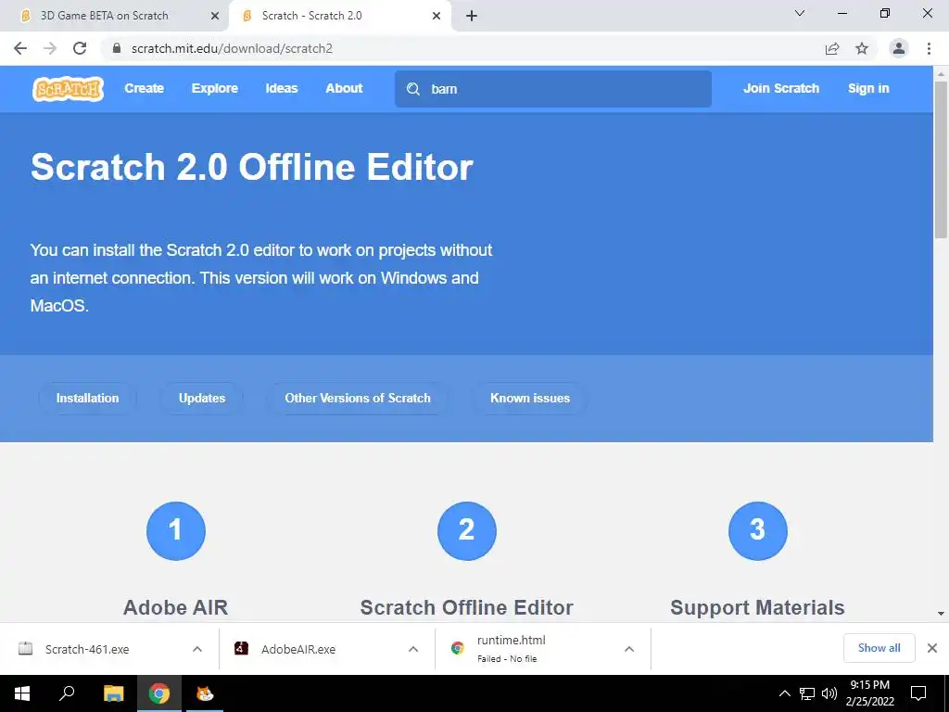Image resolution: width=949 pixels, height=712 pixels.
Task: Open the notification center icon
Action: point(918,693)
